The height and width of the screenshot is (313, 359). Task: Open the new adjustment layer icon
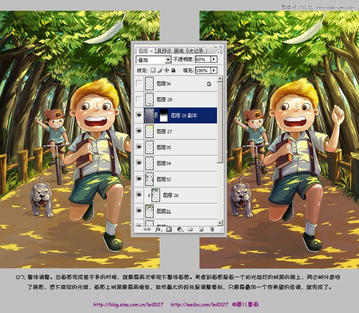coord(179,229)
